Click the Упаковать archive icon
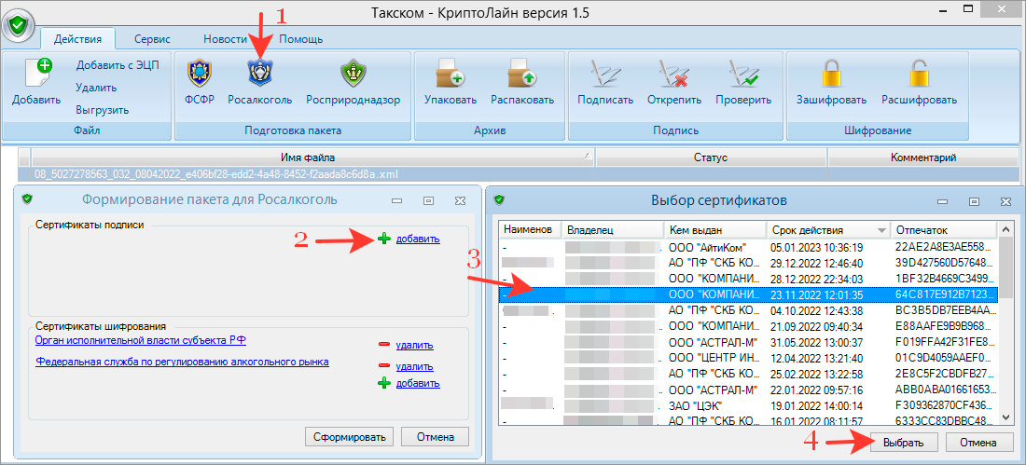The width and height of the screenshot is (1026, 465). (x=451, y=73)
